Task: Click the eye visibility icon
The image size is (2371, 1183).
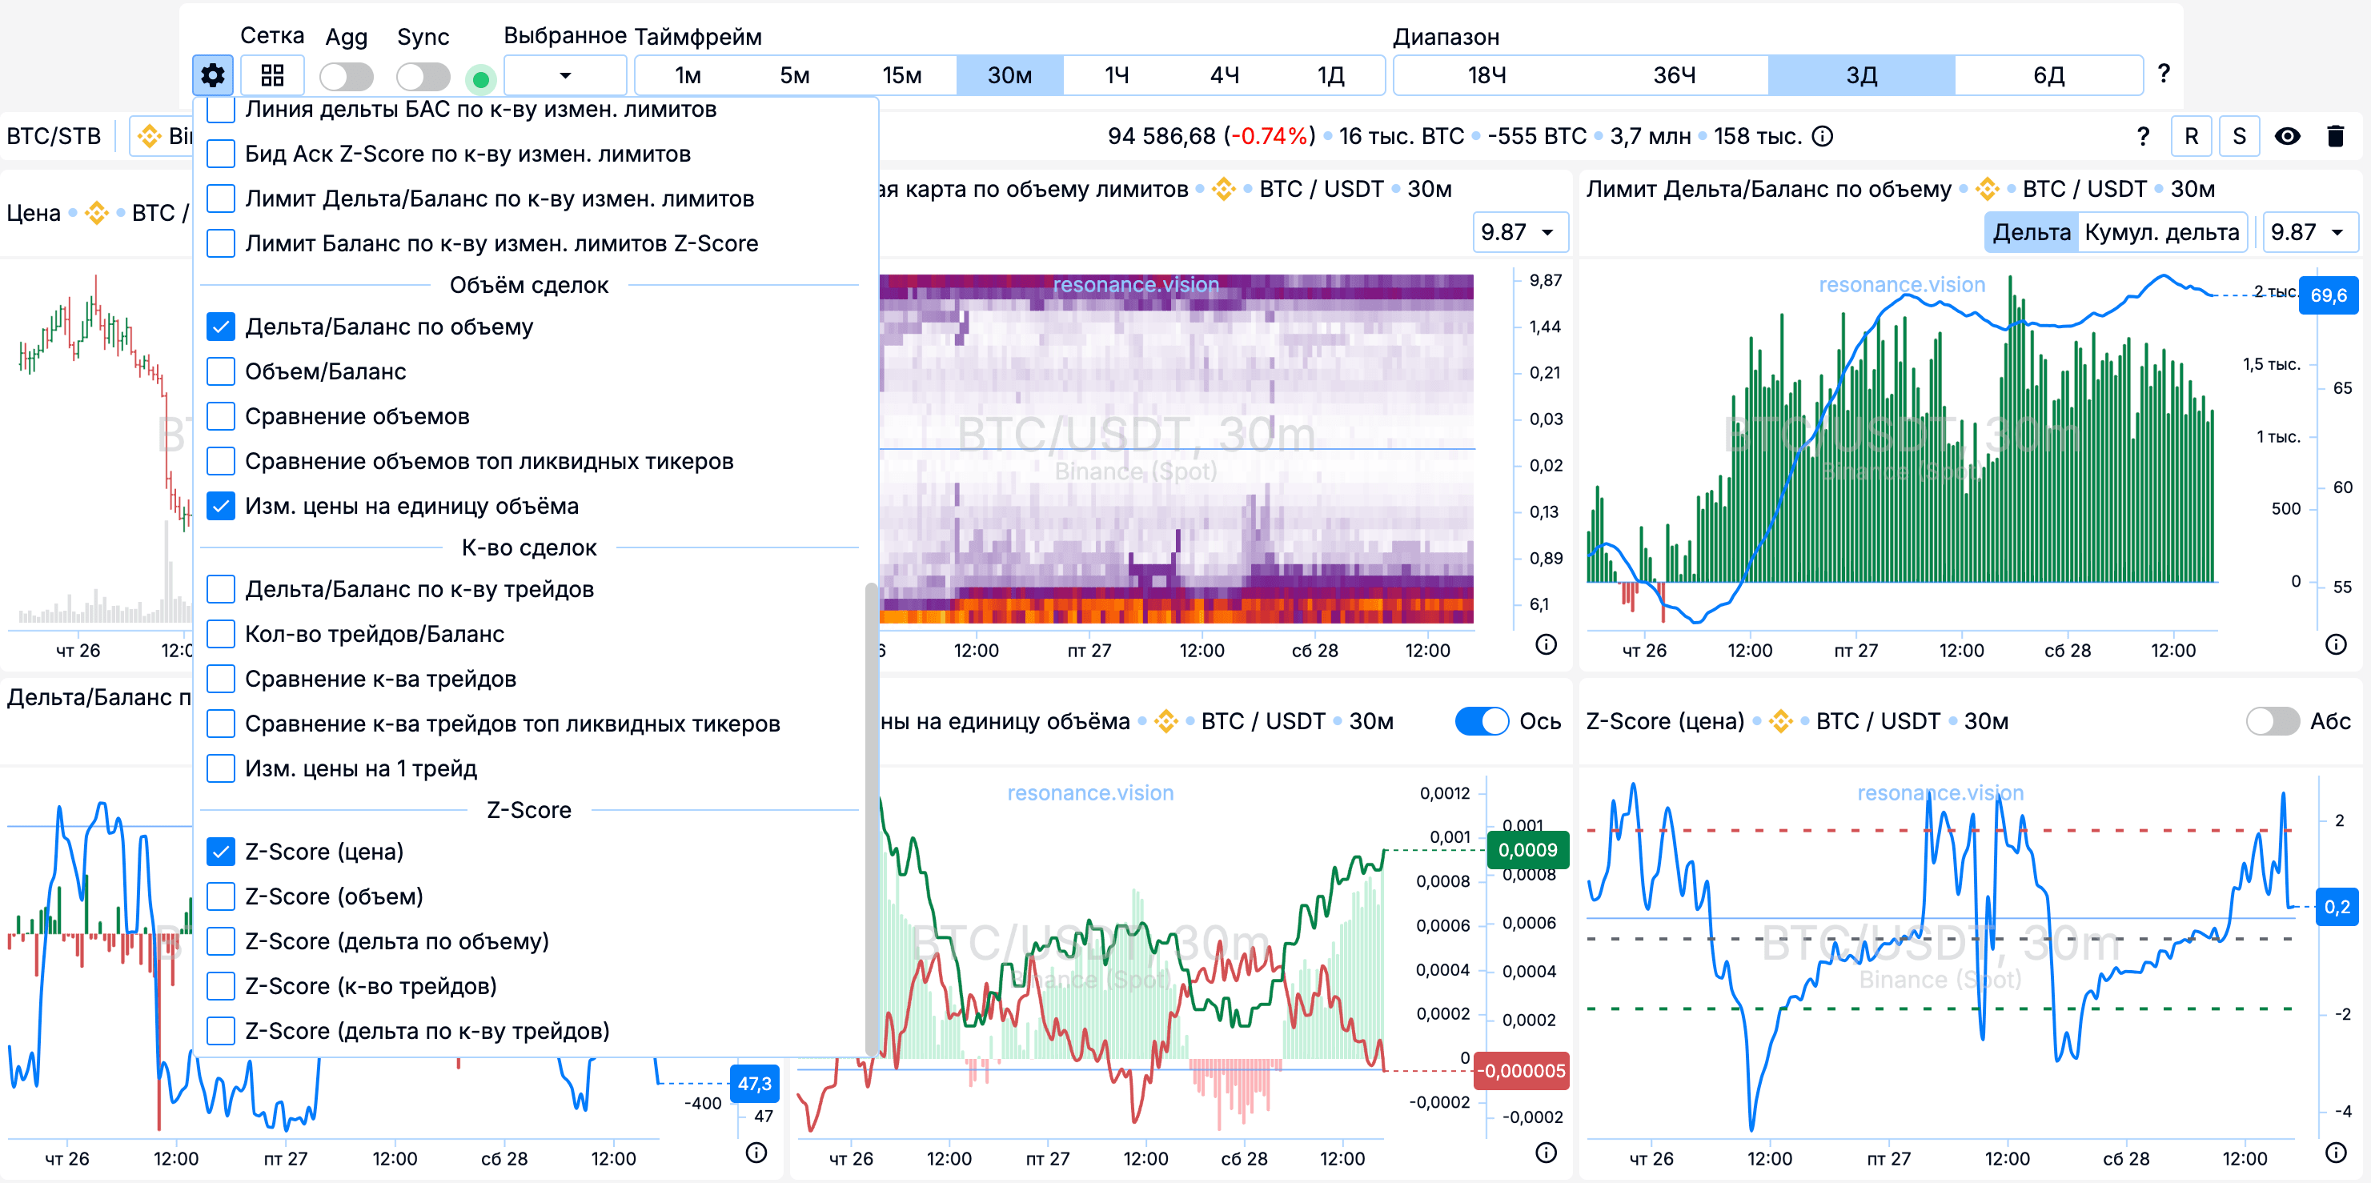Action: tap(2287, 136)
